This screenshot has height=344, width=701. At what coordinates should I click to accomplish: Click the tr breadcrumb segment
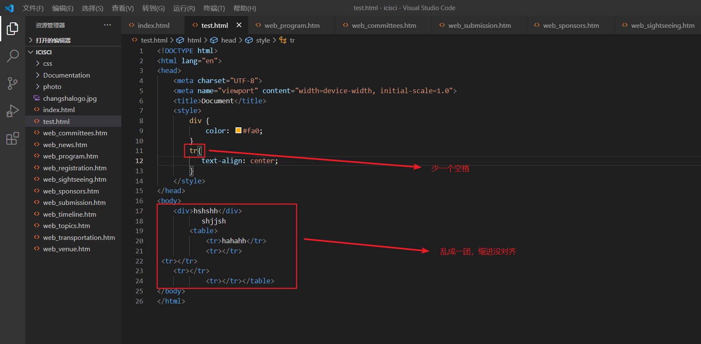coord(292,40)
